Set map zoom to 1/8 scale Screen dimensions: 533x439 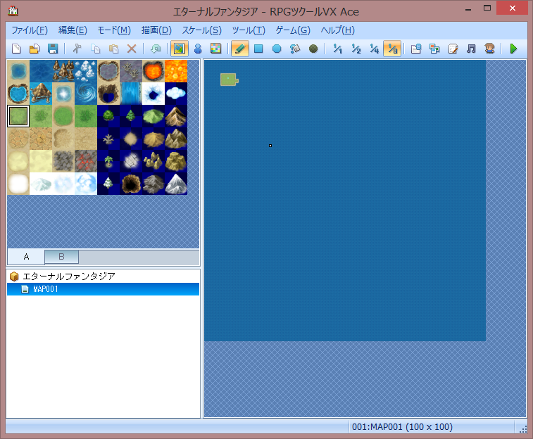(392, 49)
